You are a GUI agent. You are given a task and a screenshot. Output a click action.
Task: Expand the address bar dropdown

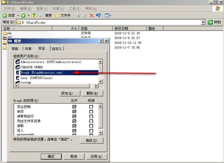pyautogui.click(x=203, y=22)
